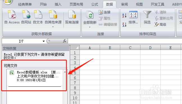
Task: Open Connections (连接) button
Action: (x=104, y=12)
